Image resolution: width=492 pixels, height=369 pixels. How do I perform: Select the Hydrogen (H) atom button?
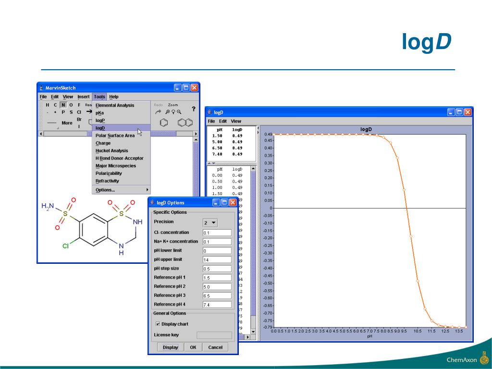point(48,105)
